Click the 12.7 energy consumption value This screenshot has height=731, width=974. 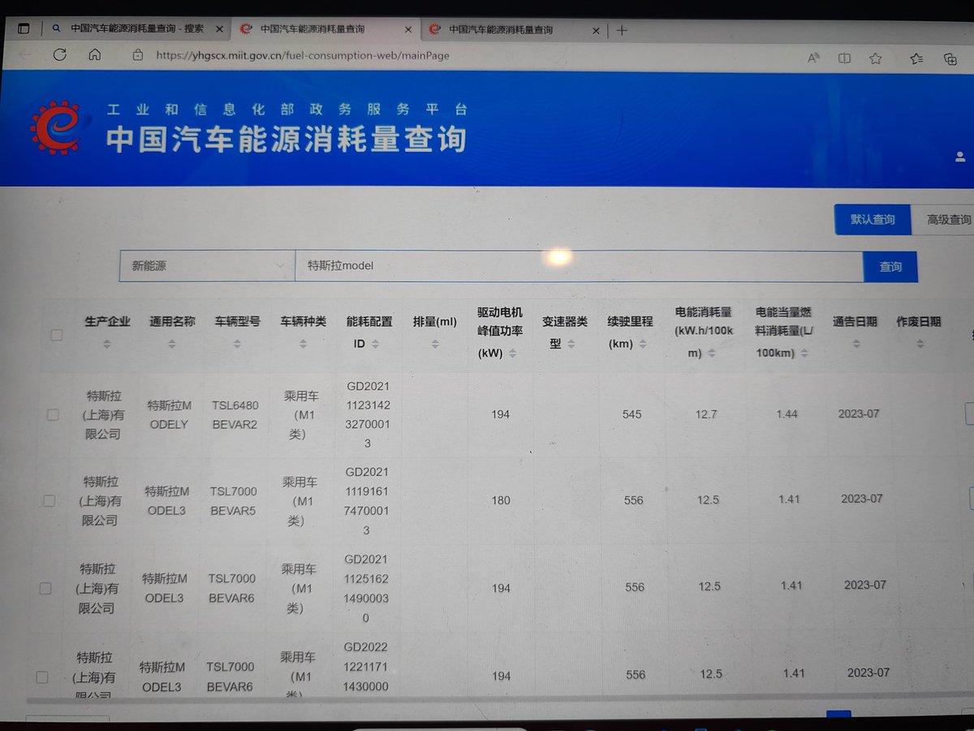[x=706, y=414]
